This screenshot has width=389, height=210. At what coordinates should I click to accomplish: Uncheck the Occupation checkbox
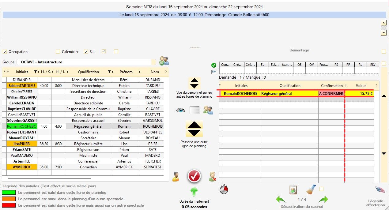coord(5,52)
